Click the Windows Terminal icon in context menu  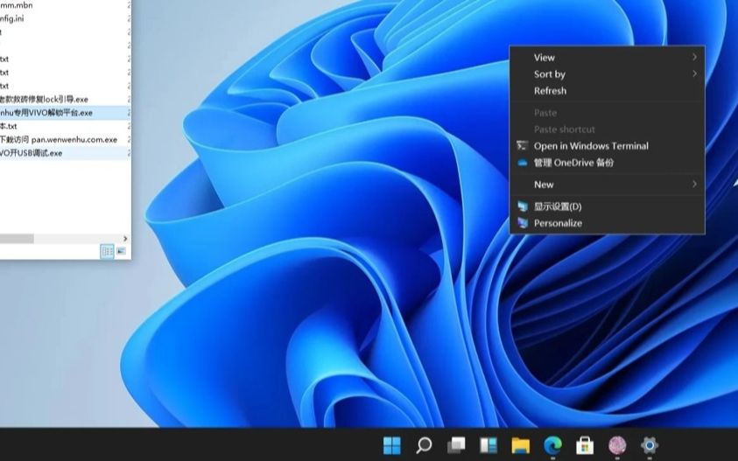click(x=522, y=146)
